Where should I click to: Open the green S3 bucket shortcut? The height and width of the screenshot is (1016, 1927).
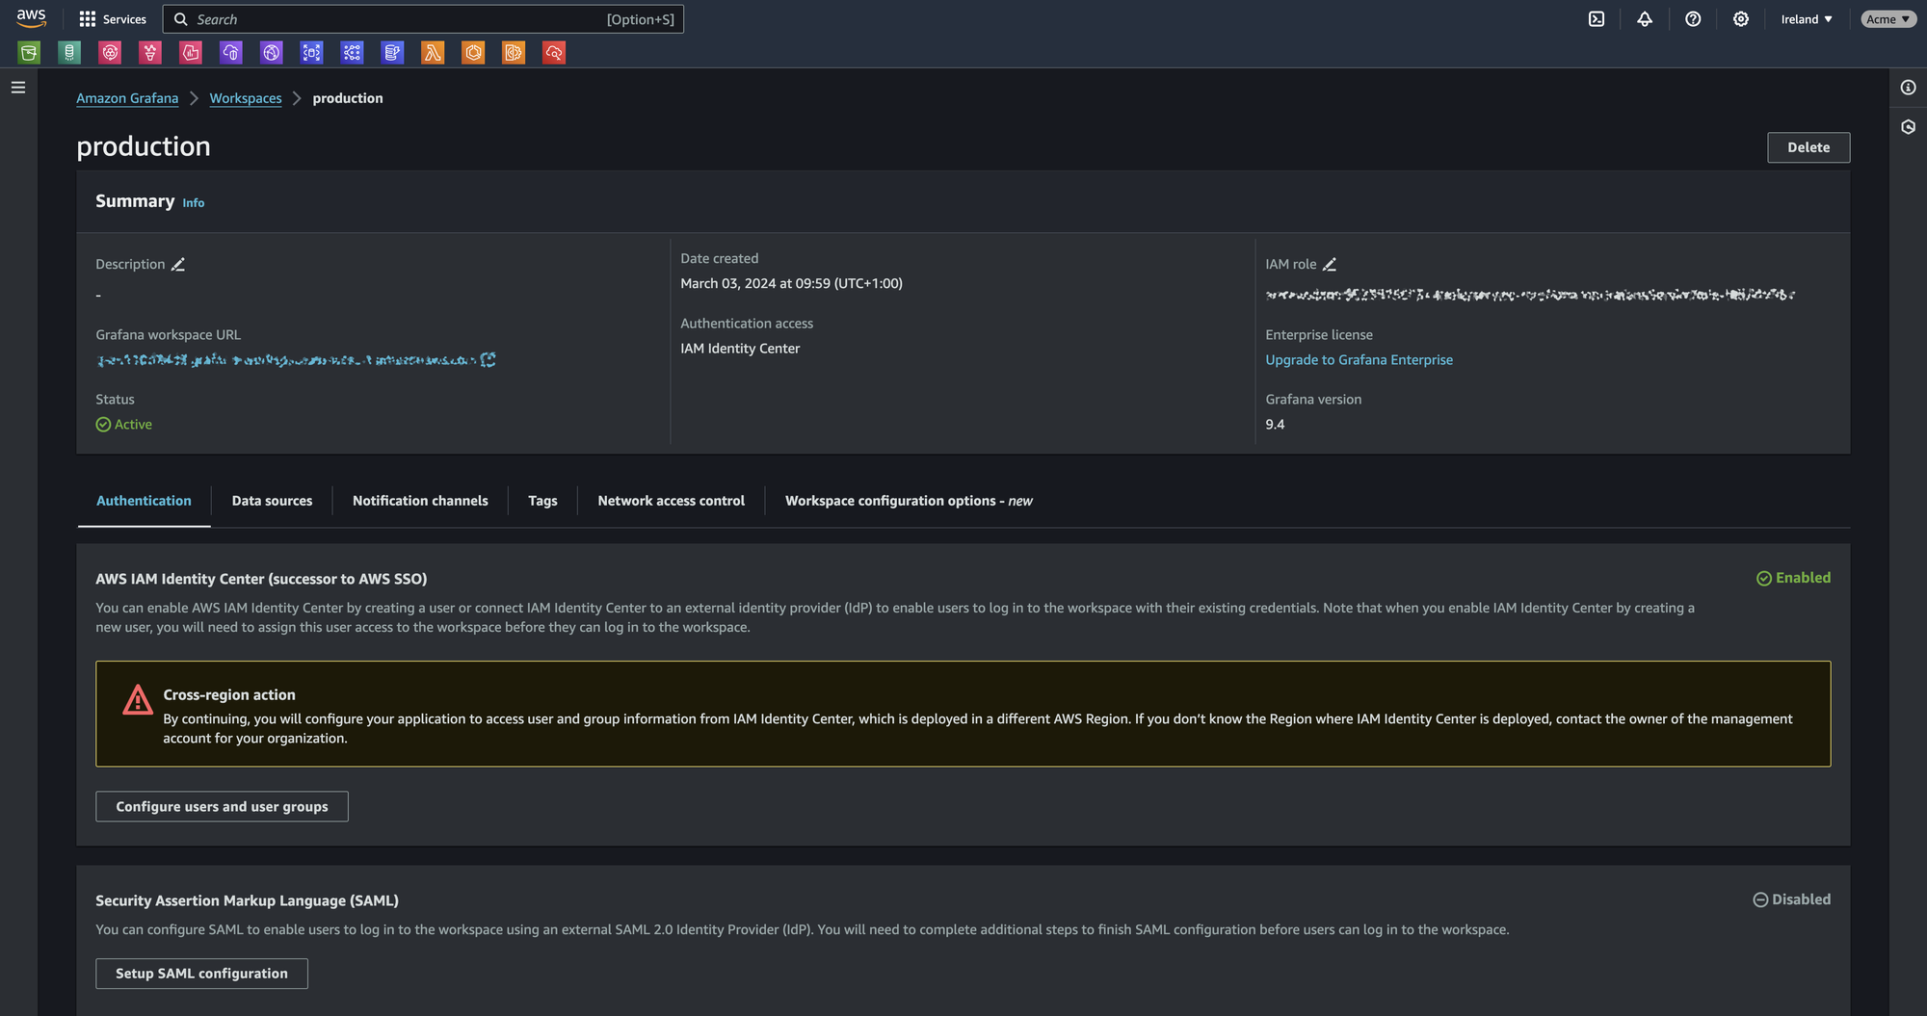29,53
